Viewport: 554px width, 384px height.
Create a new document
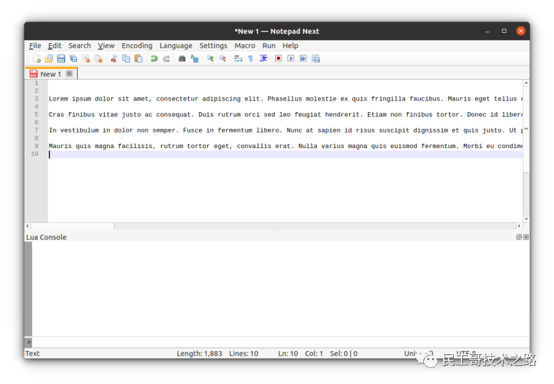click(x=37, y=58)
